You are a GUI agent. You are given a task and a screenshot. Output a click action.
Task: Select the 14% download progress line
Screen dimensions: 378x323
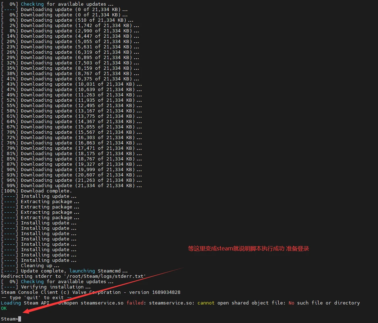(70, 36)
